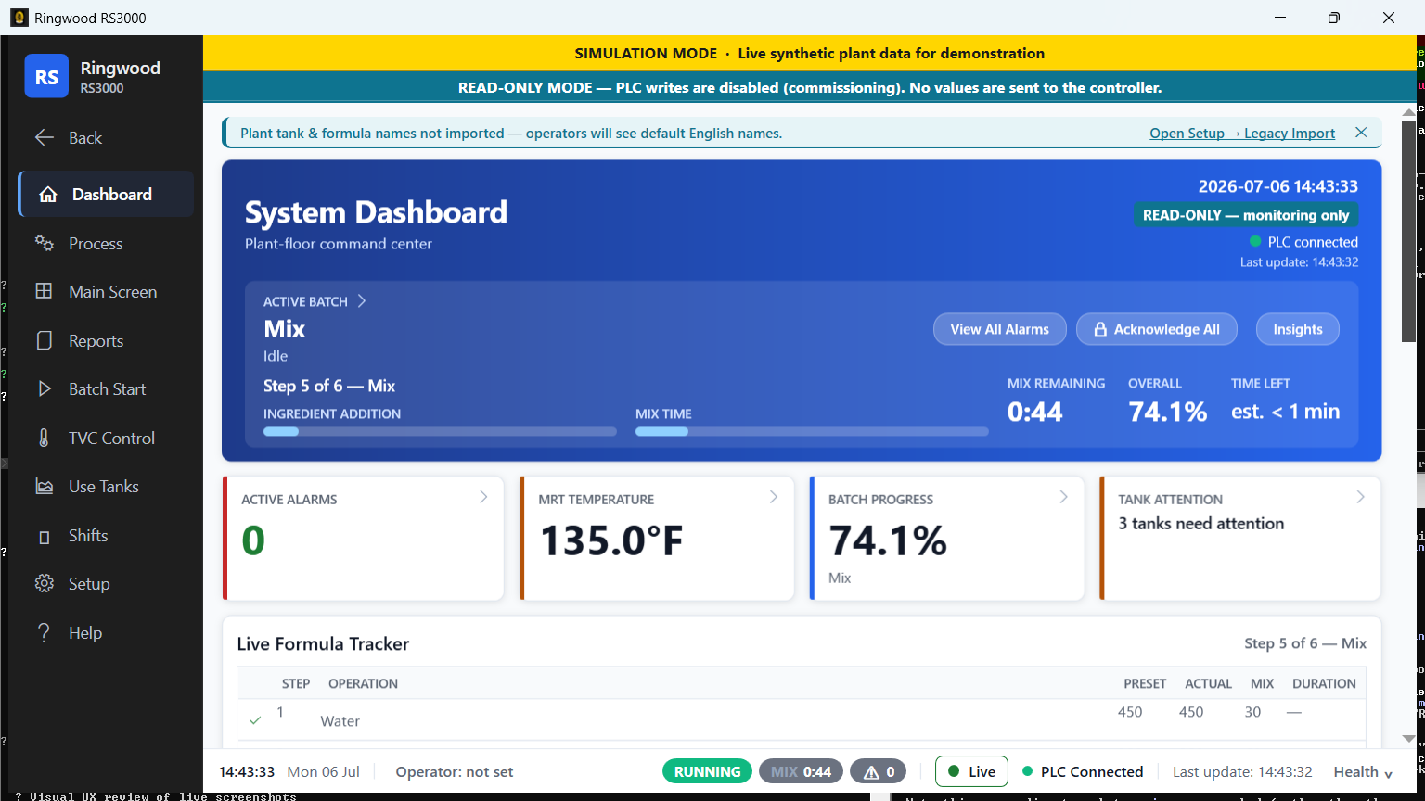Open the Reports page
Viewport: 1425px width, 801px height.
click(x=106, y=340)
